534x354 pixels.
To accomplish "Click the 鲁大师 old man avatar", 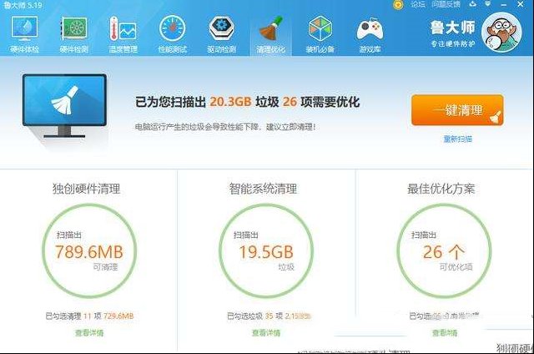I will click(501, 33).
